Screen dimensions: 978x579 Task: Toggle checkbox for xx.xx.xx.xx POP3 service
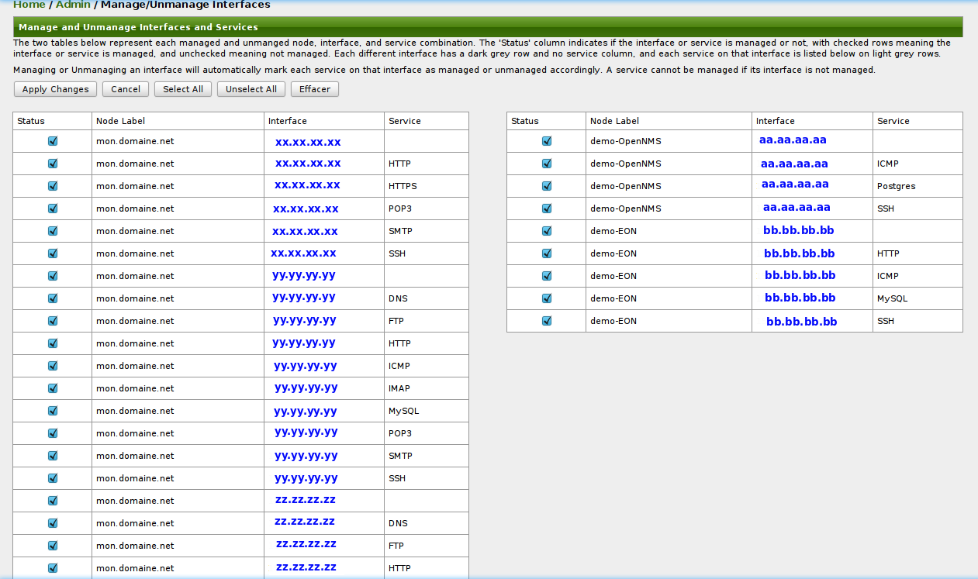point(53,209)
